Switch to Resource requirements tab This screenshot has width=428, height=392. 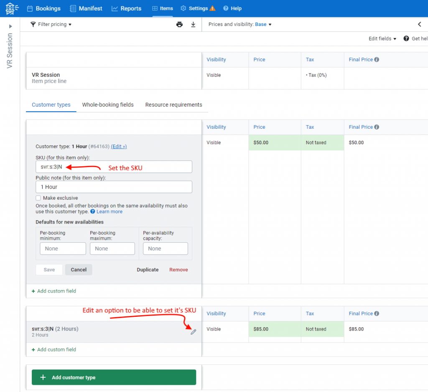tap(173, 104)
